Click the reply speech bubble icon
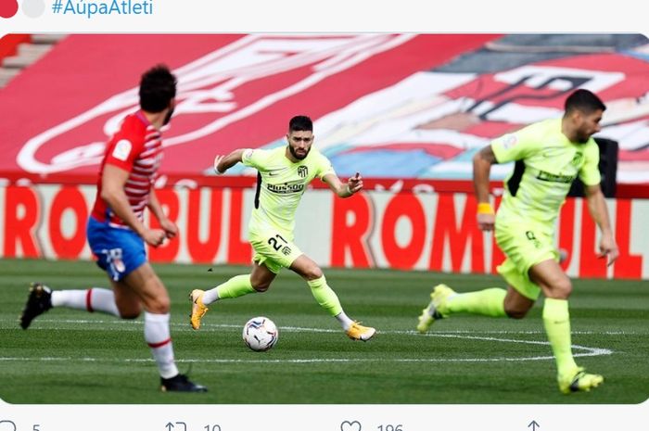 7,426
